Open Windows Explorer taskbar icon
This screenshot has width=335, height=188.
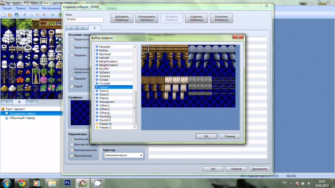(x=52, y=183)
